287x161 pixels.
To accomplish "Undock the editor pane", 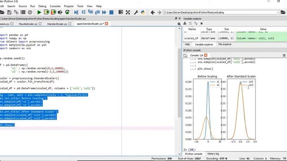I will pyautogui.click(x=176, y=18).
